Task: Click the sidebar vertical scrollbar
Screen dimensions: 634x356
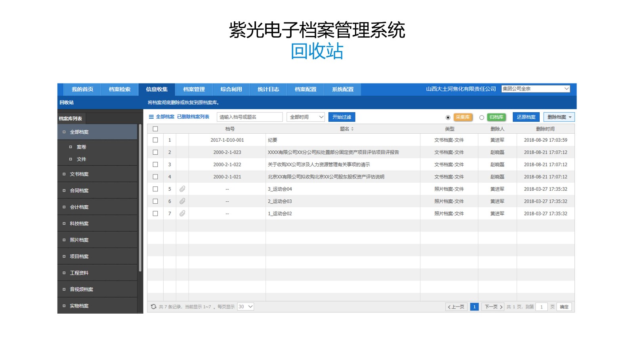Action: click(x=140, y=198)
